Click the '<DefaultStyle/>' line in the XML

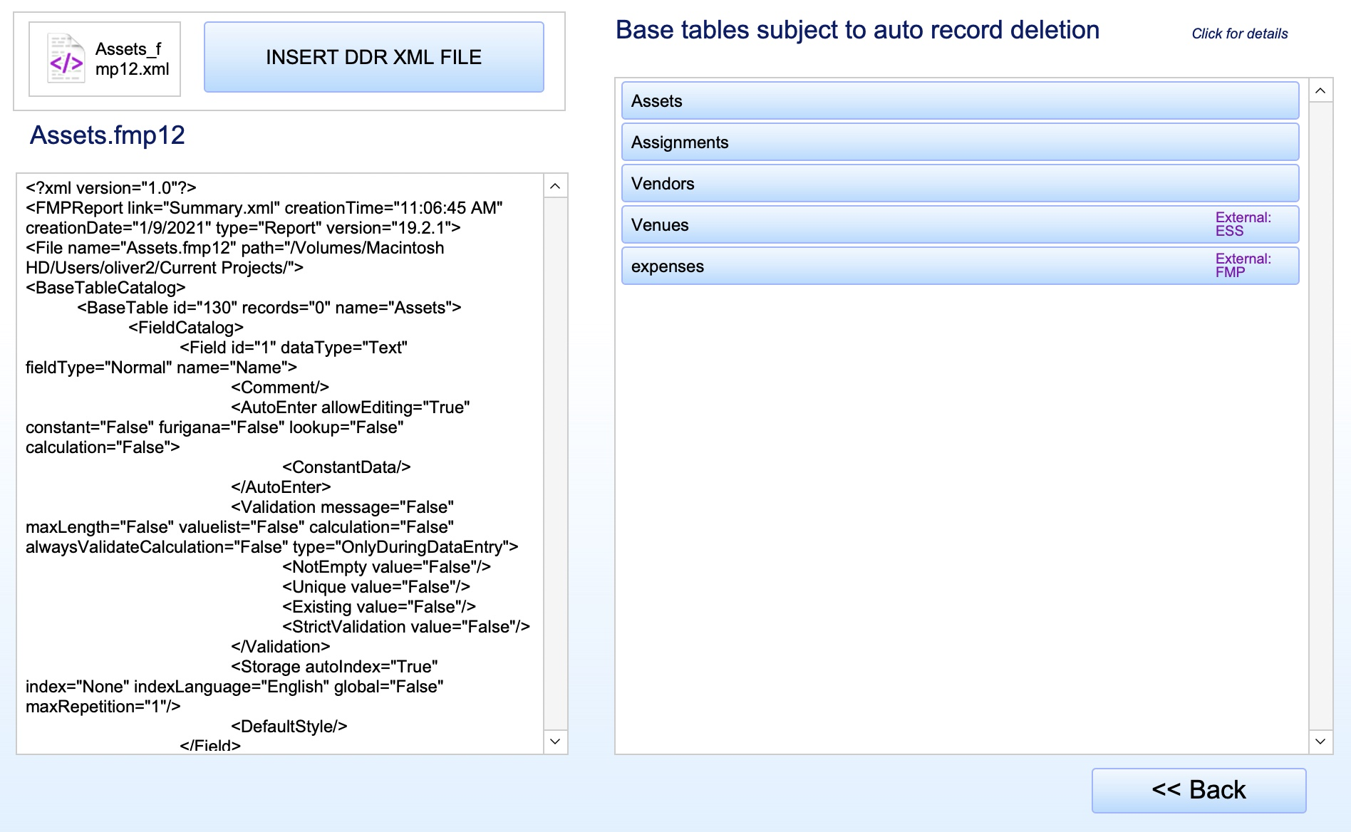[289, 727]
